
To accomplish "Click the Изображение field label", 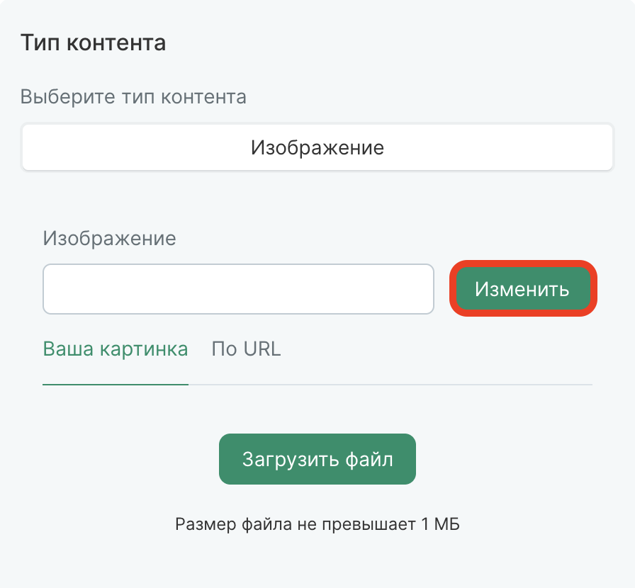I will (x=109, y=239).
